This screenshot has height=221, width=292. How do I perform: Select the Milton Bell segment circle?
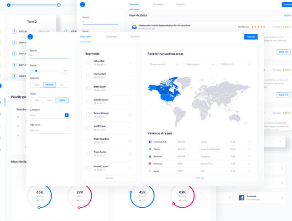(88, 63)
